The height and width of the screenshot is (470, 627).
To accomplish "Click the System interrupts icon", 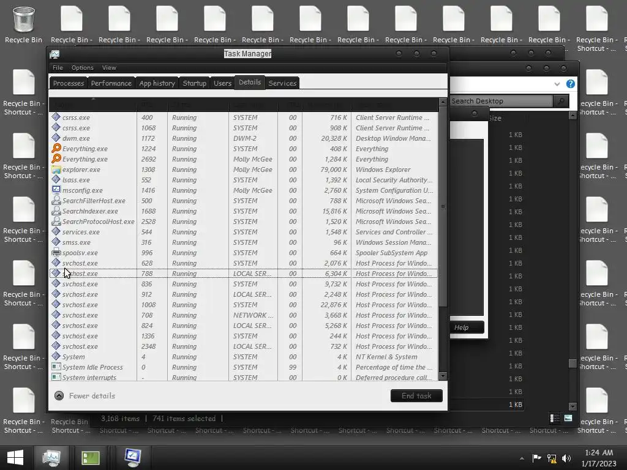I will (56, 377).
